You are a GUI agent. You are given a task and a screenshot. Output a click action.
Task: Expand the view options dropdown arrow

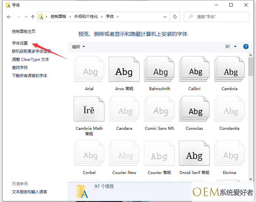(x=236, y=47)
